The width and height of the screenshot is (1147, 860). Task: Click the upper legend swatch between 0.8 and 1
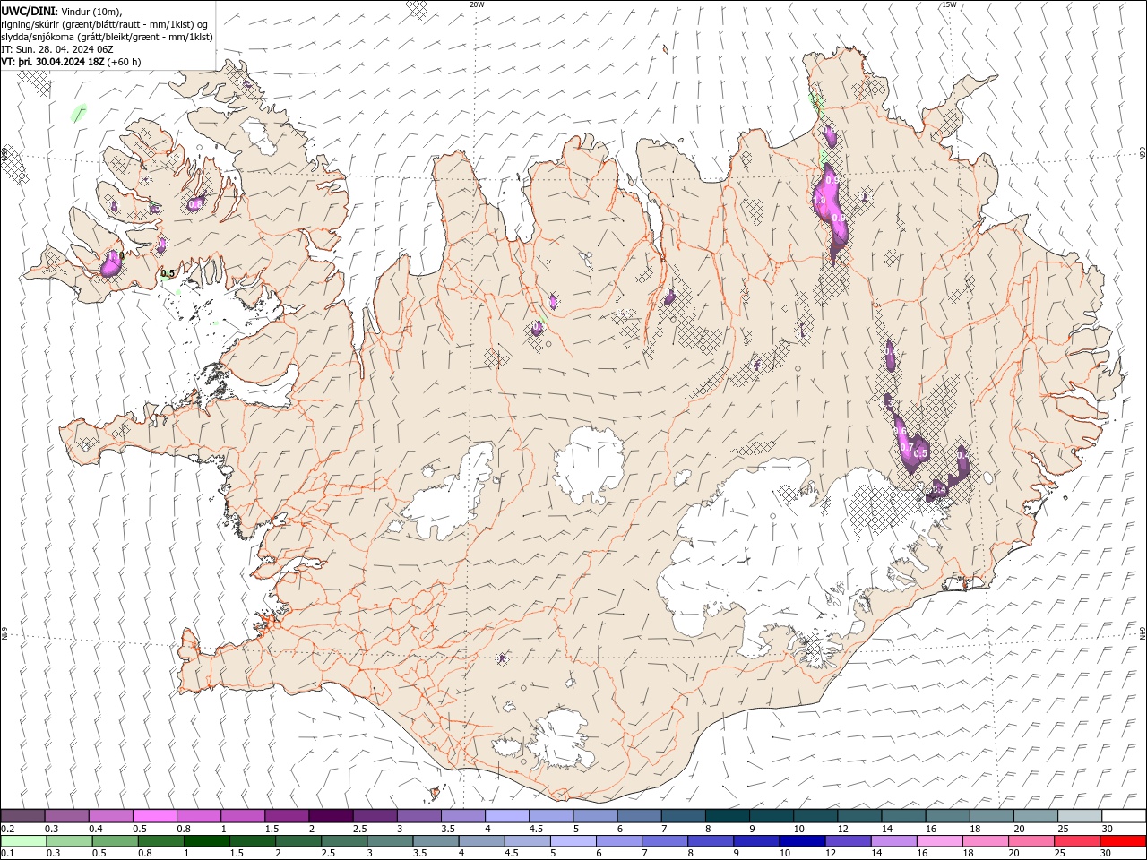(x=198, y=816)
